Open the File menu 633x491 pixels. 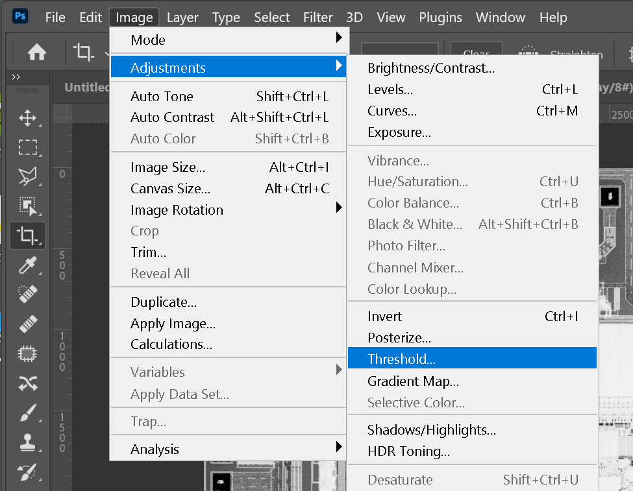[x=55, y=18]
